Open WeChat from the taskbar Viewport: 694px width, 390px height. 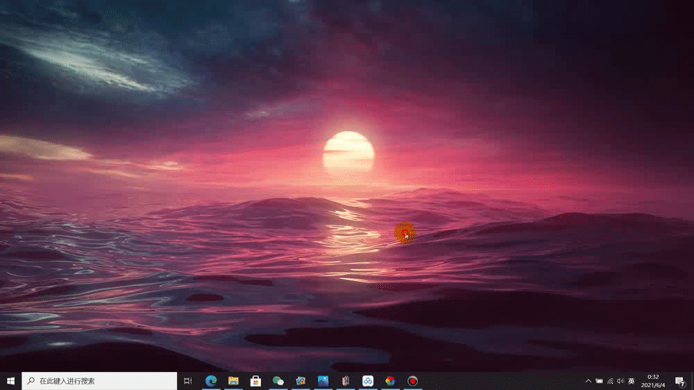pyautogui.click(x=278, y=381)
